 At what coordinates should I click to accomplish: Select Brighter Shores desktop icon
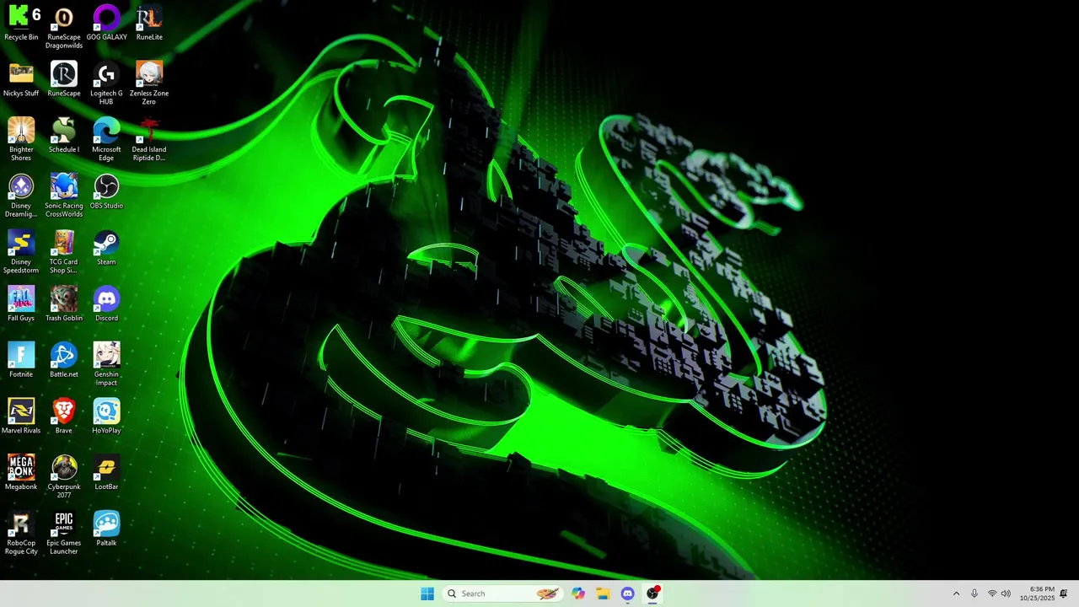tap(21, 139)
